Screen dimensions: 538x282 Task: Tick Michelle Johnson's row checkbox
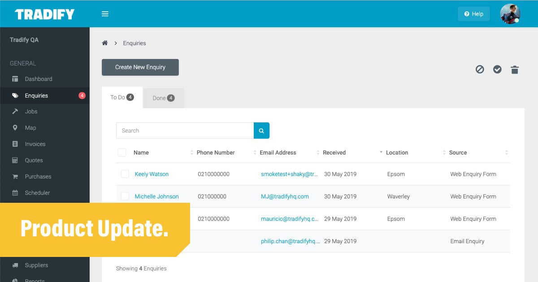point(125,196)
